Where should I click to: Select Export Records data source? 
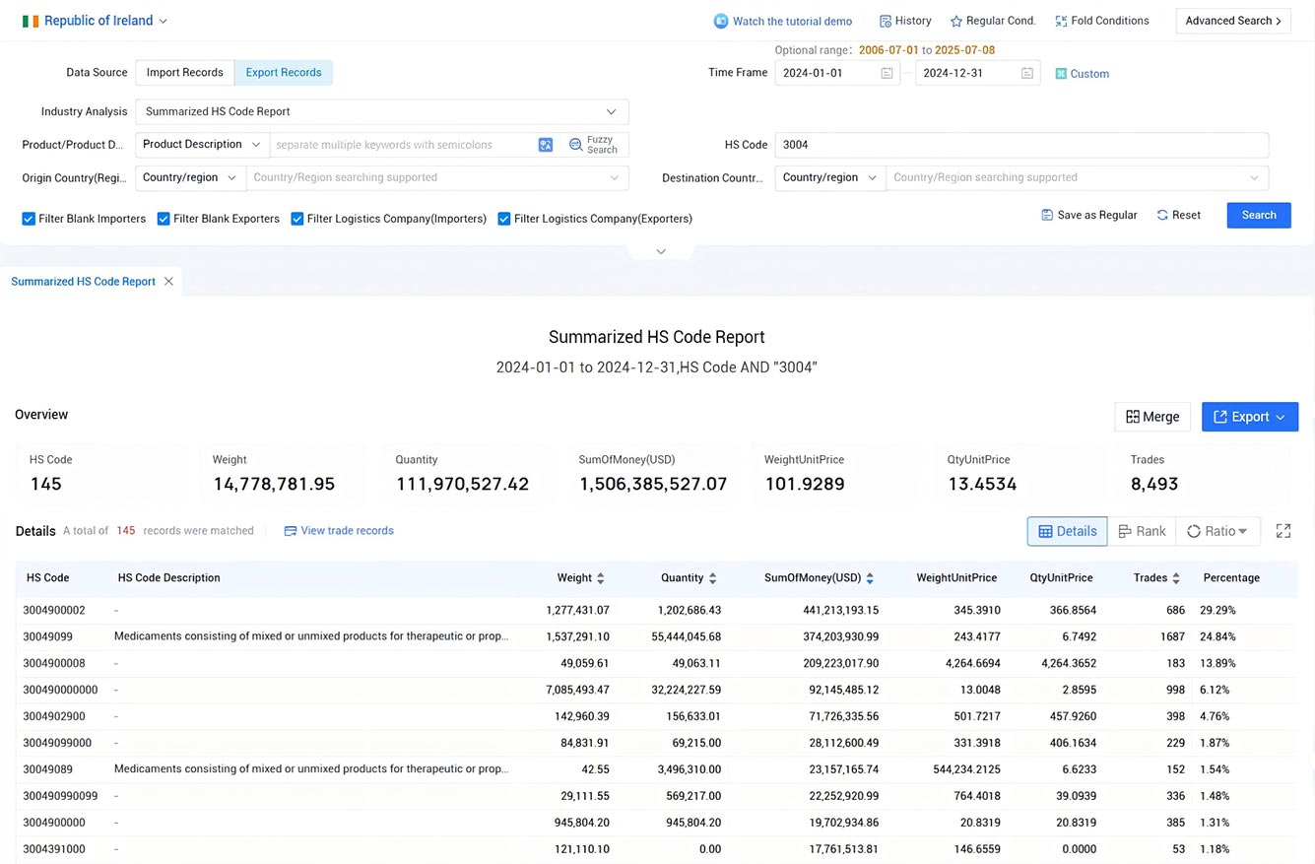(x=284, y=72)
